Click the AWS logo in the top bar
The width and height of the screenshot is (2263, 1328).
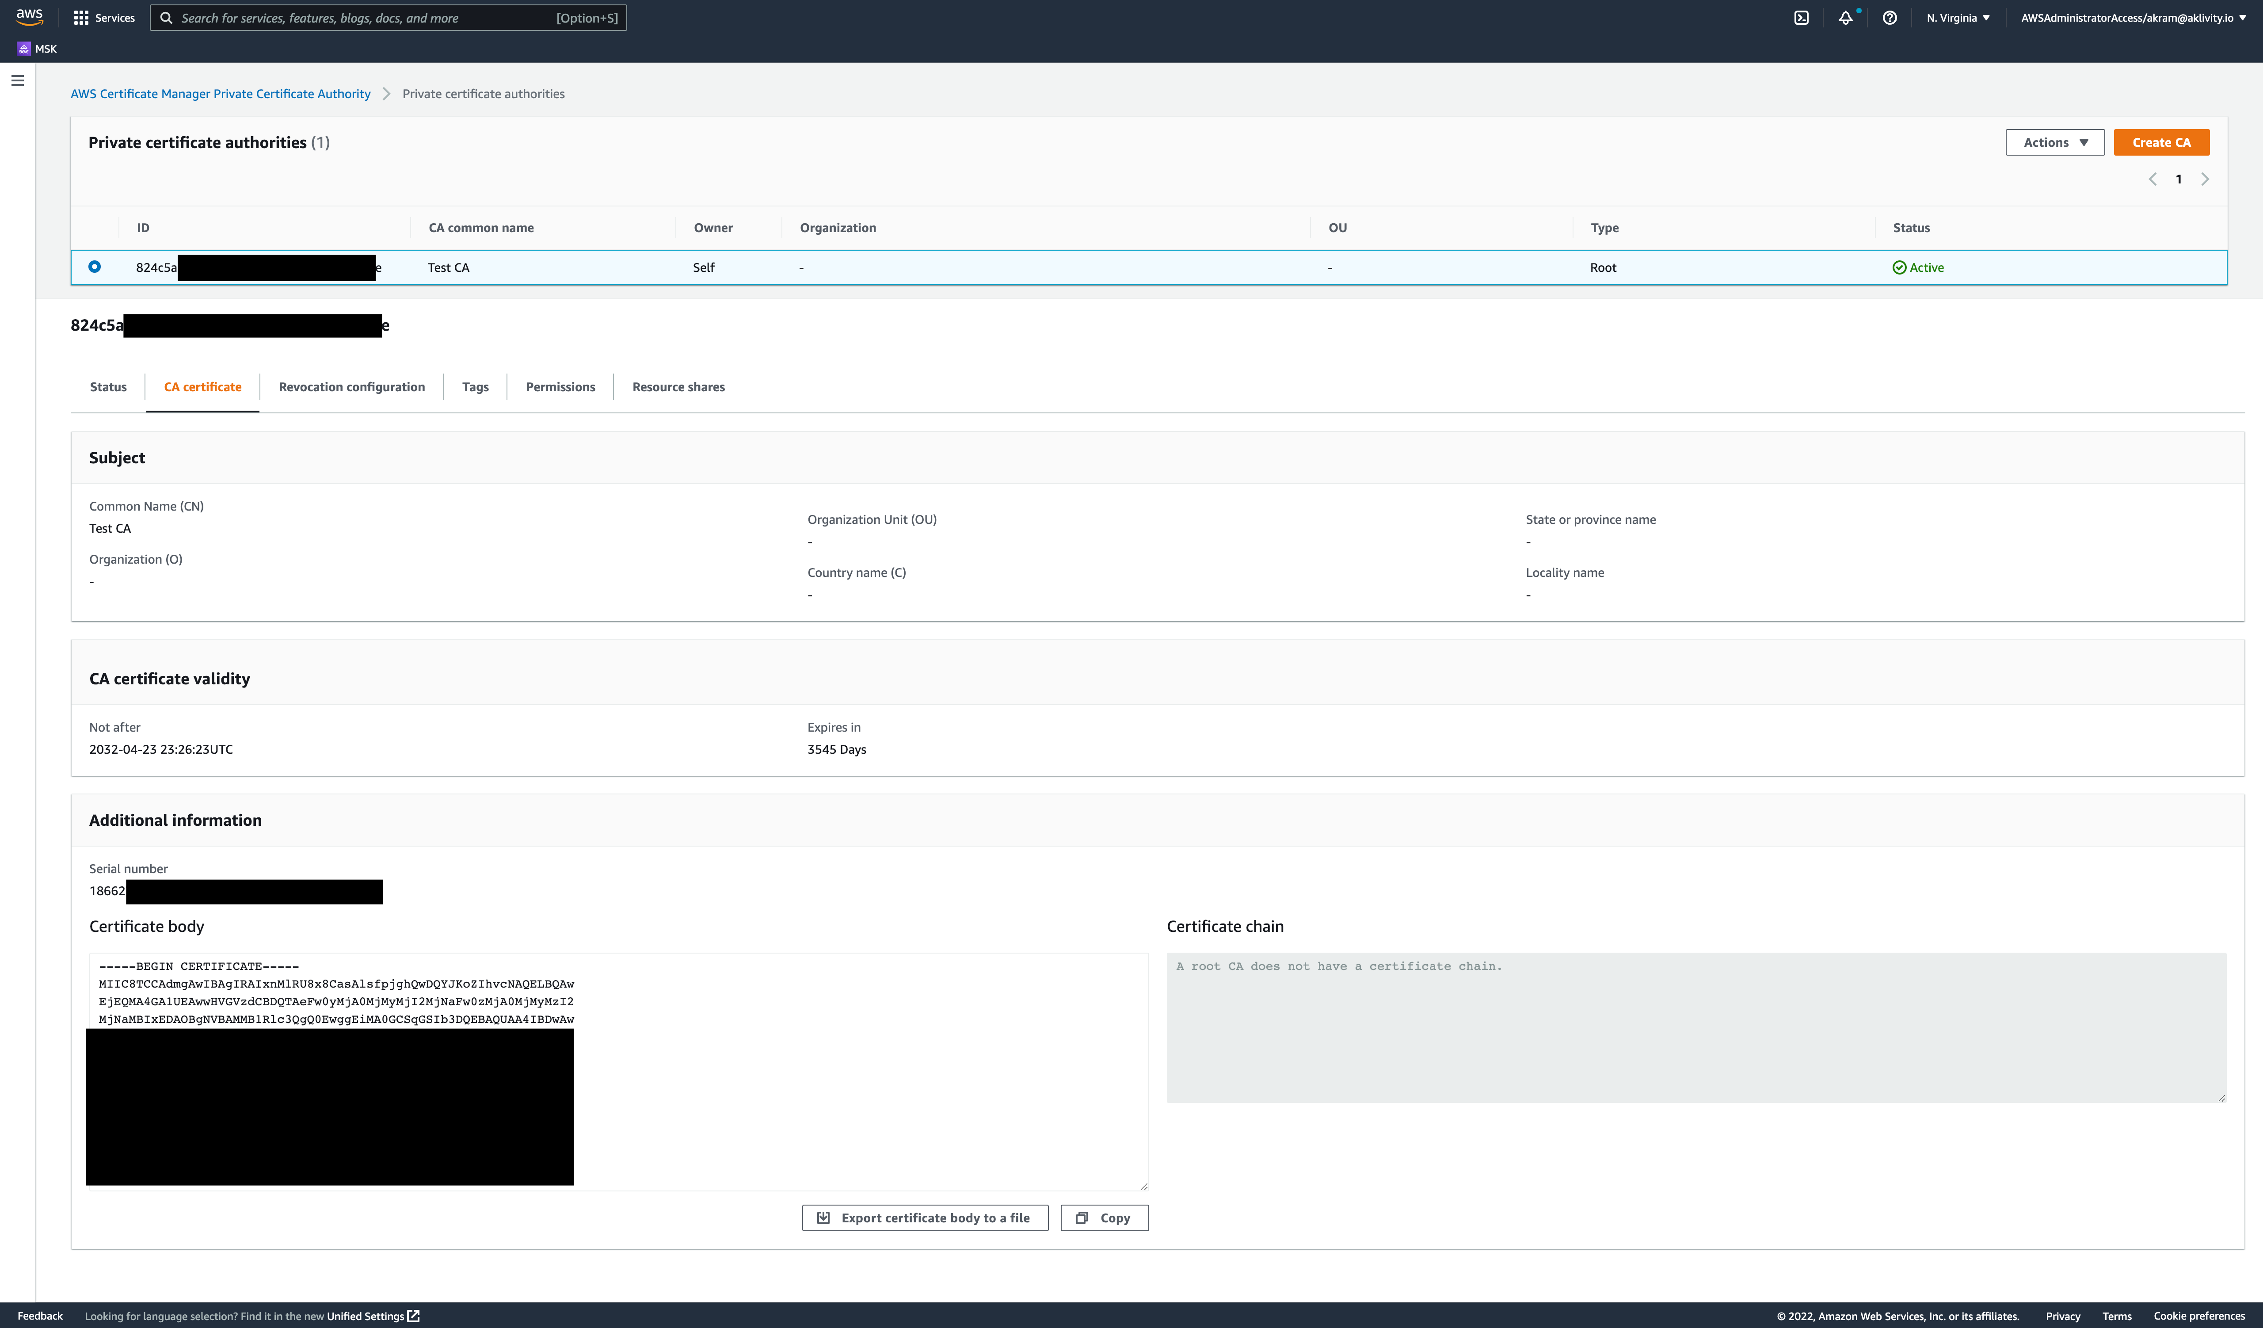point(29,16)
